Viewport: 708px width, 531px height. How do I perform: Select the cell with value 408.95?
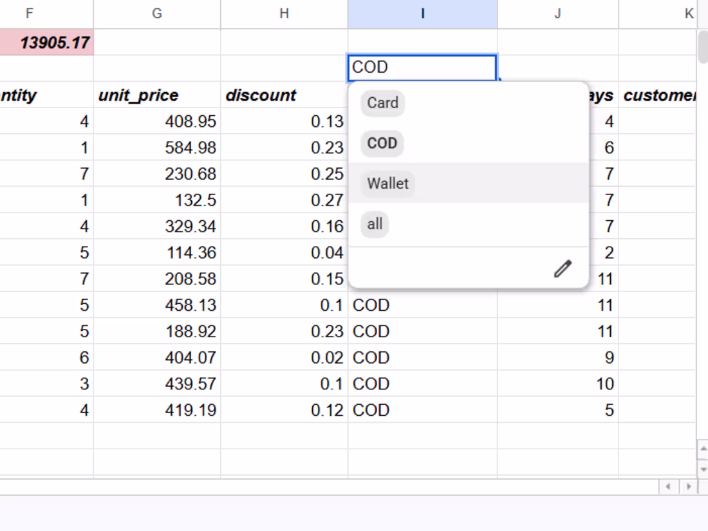pos(157,122)
